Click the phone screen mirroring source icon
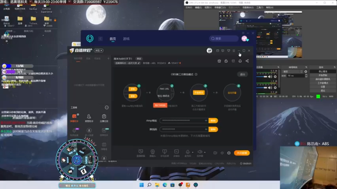Viewport: 337px width, 189px height. click(165, 153)
